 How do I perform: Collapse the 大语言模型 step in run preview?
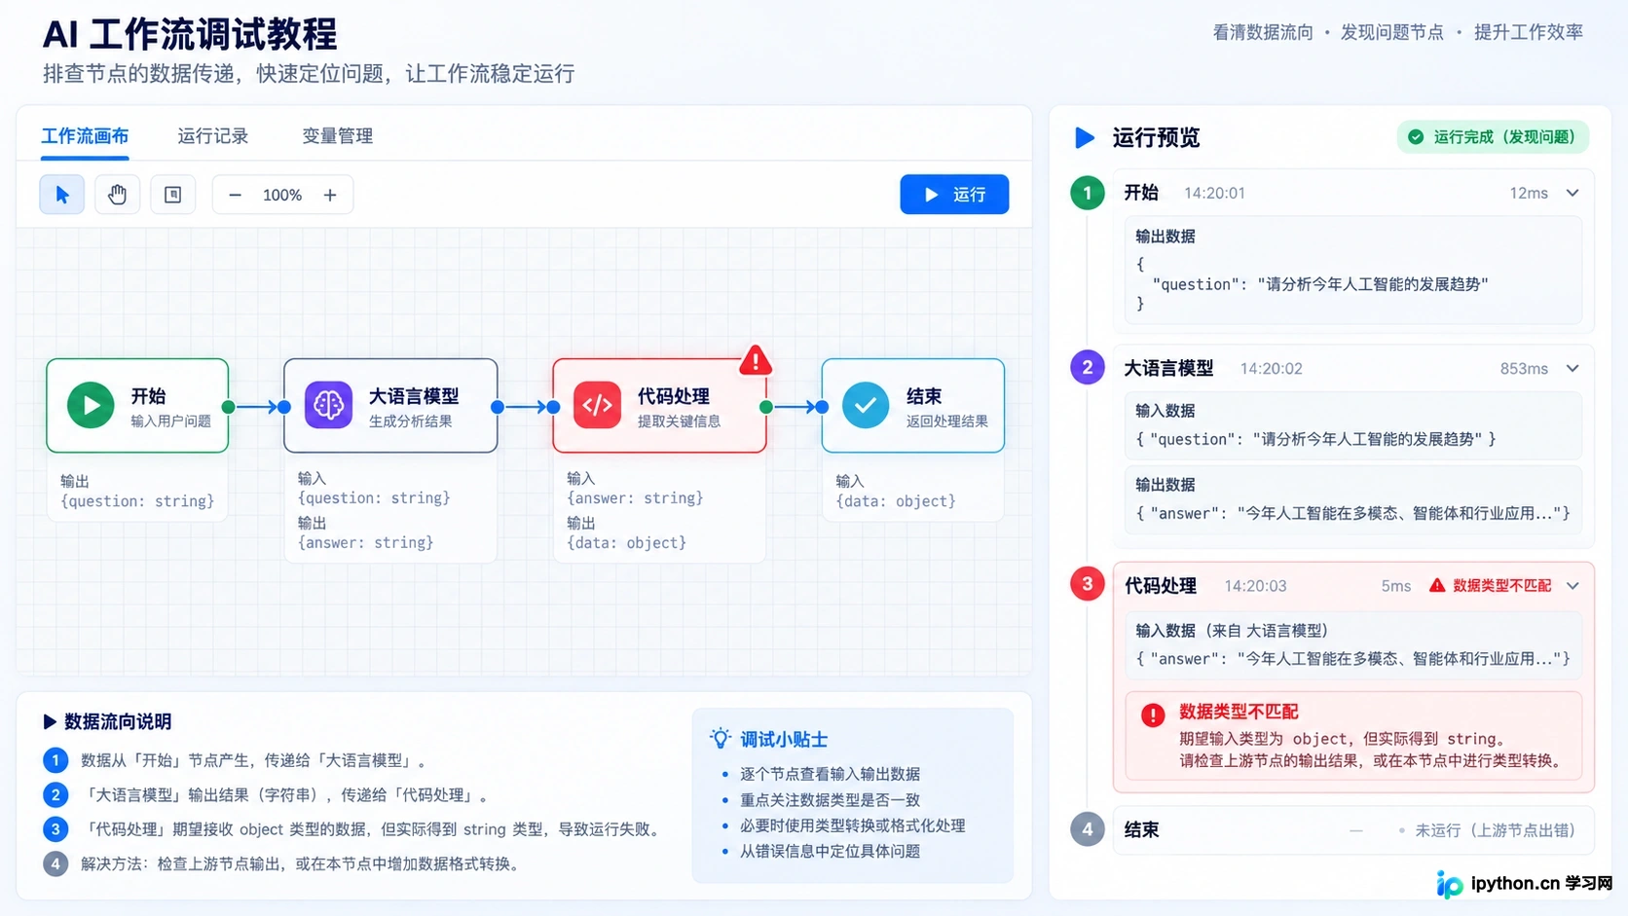point(1572,368)
